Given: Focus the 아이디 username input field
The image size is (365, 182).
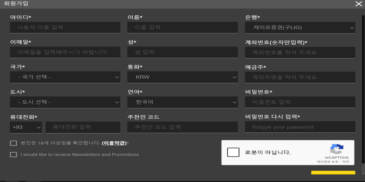Looking at the screenshot, I should [x=65, y=27].
